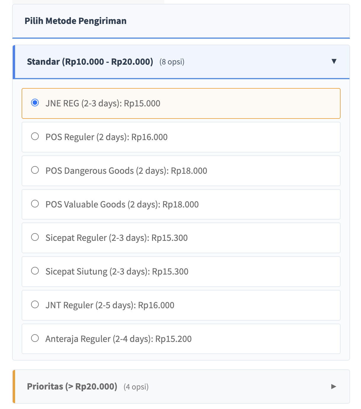Click the Sicepat Siutung Rp15.300 label
This screenshot has height=409, width=361.
pos(117,272)
